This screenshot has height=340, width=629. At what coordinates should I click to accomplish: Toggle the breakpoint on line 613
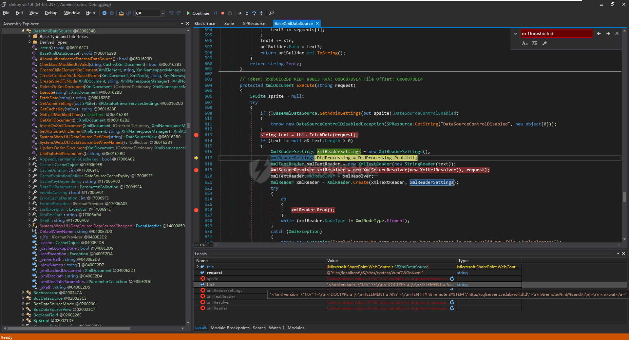(196, 135)
